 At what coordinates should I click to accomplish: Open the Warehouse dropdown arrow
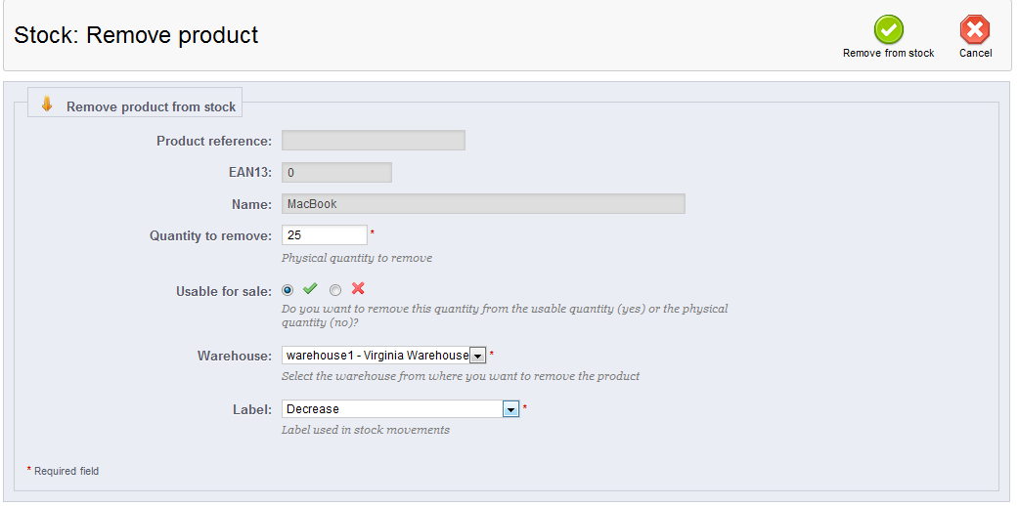click(477, 356)
